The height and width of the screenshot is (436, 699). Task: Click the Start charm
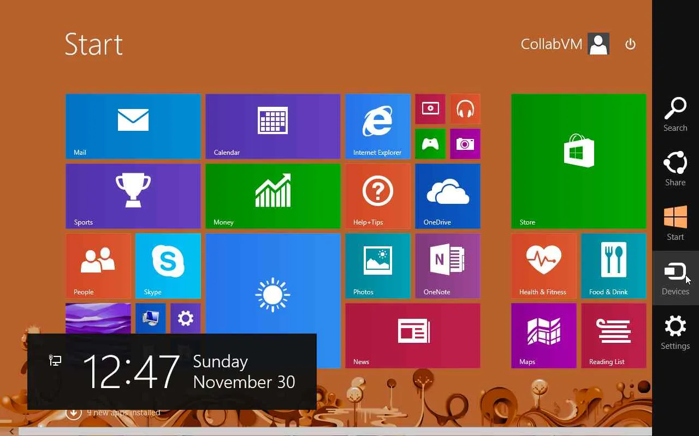tap(676, 223)
